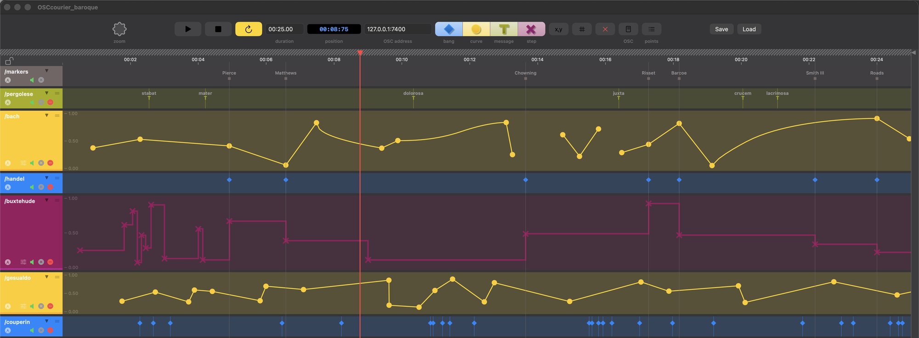Click the /gesualdo track compass icon

click(x=8, y=306)
